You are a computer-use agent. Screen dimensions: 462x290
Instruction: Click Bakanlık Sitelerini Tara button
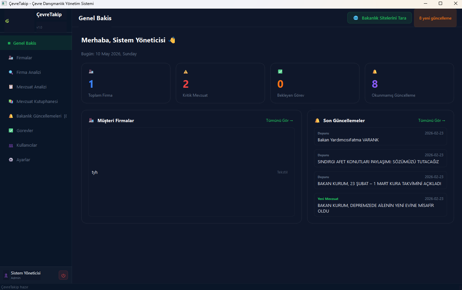pos(379,18)
